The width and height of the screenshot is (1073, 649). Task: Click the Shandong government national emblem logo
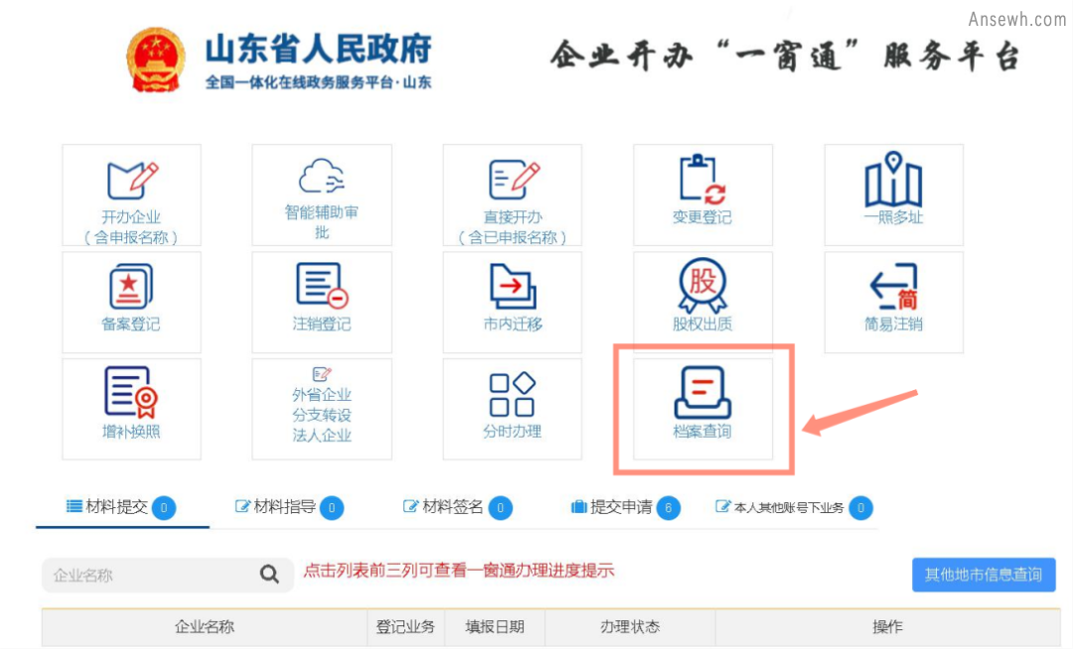(155, 61)
